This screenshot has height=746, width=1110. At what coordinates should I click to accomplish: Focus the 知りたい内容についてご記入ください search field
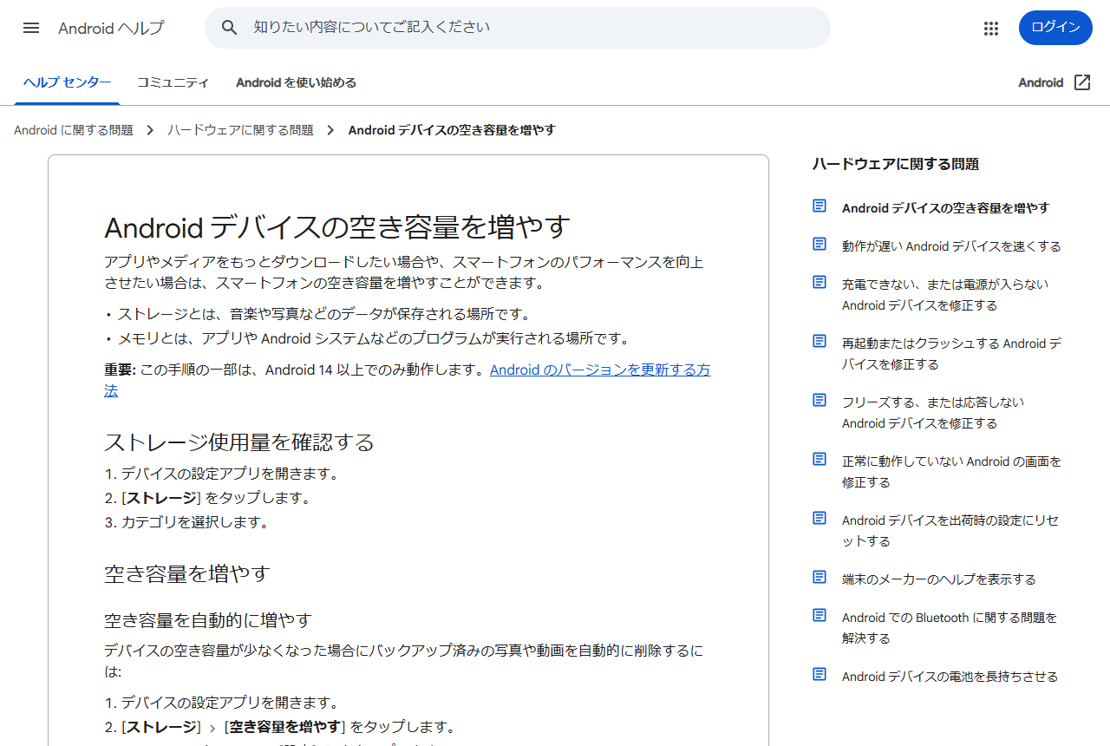(x=517, y=28)
